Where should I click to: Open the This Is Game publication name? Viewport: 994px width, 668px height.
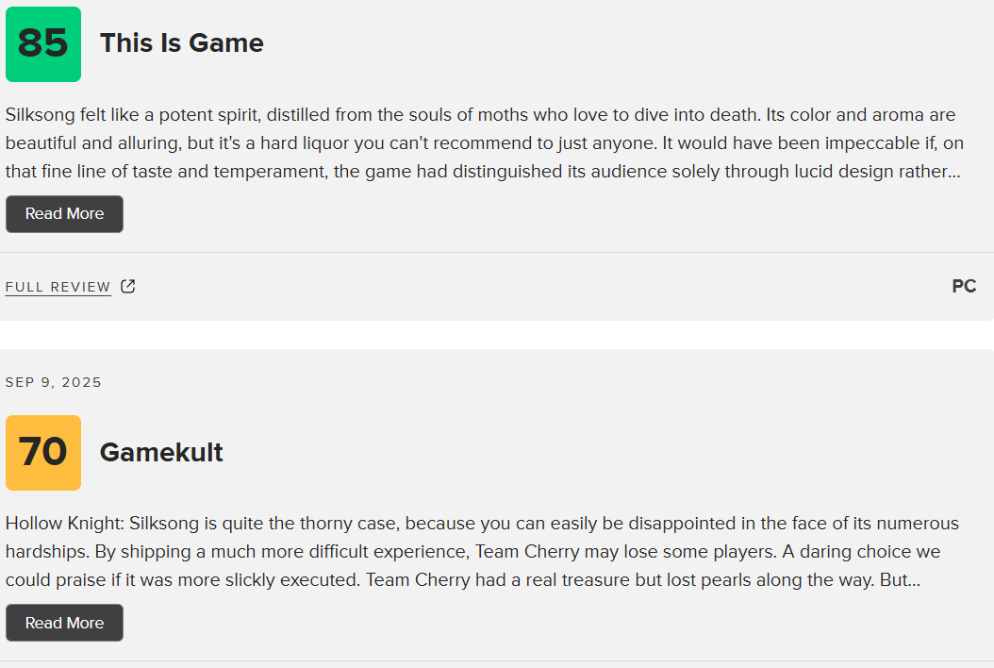pyautogui.click(x=181, y=43)
